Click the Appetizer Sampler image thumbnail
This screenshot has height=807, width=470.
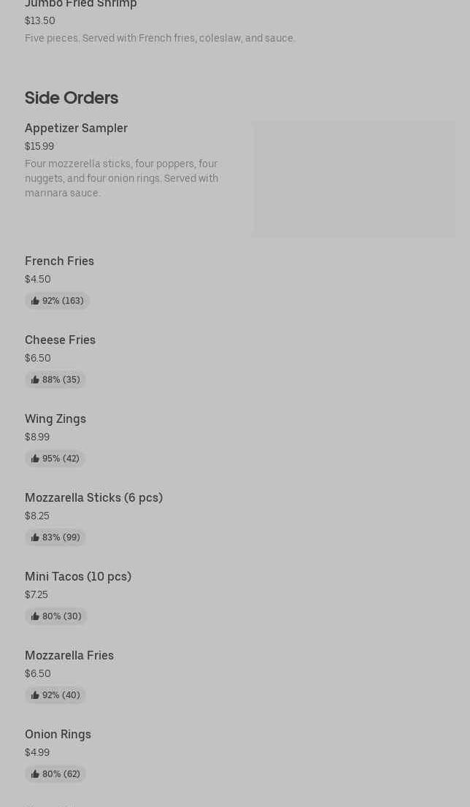[354, 179]
